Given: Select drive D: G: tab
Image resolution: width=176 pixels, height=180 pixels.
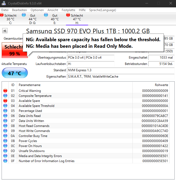Looking at the screenshot, I should [x=32, y=19].
